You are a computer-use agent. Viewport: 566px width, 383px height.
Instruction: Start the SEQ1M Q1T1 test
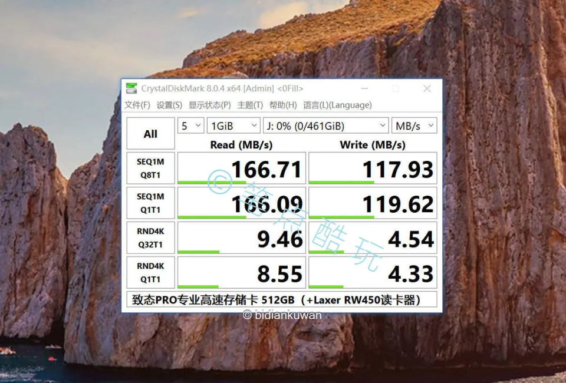click(150, 203)
